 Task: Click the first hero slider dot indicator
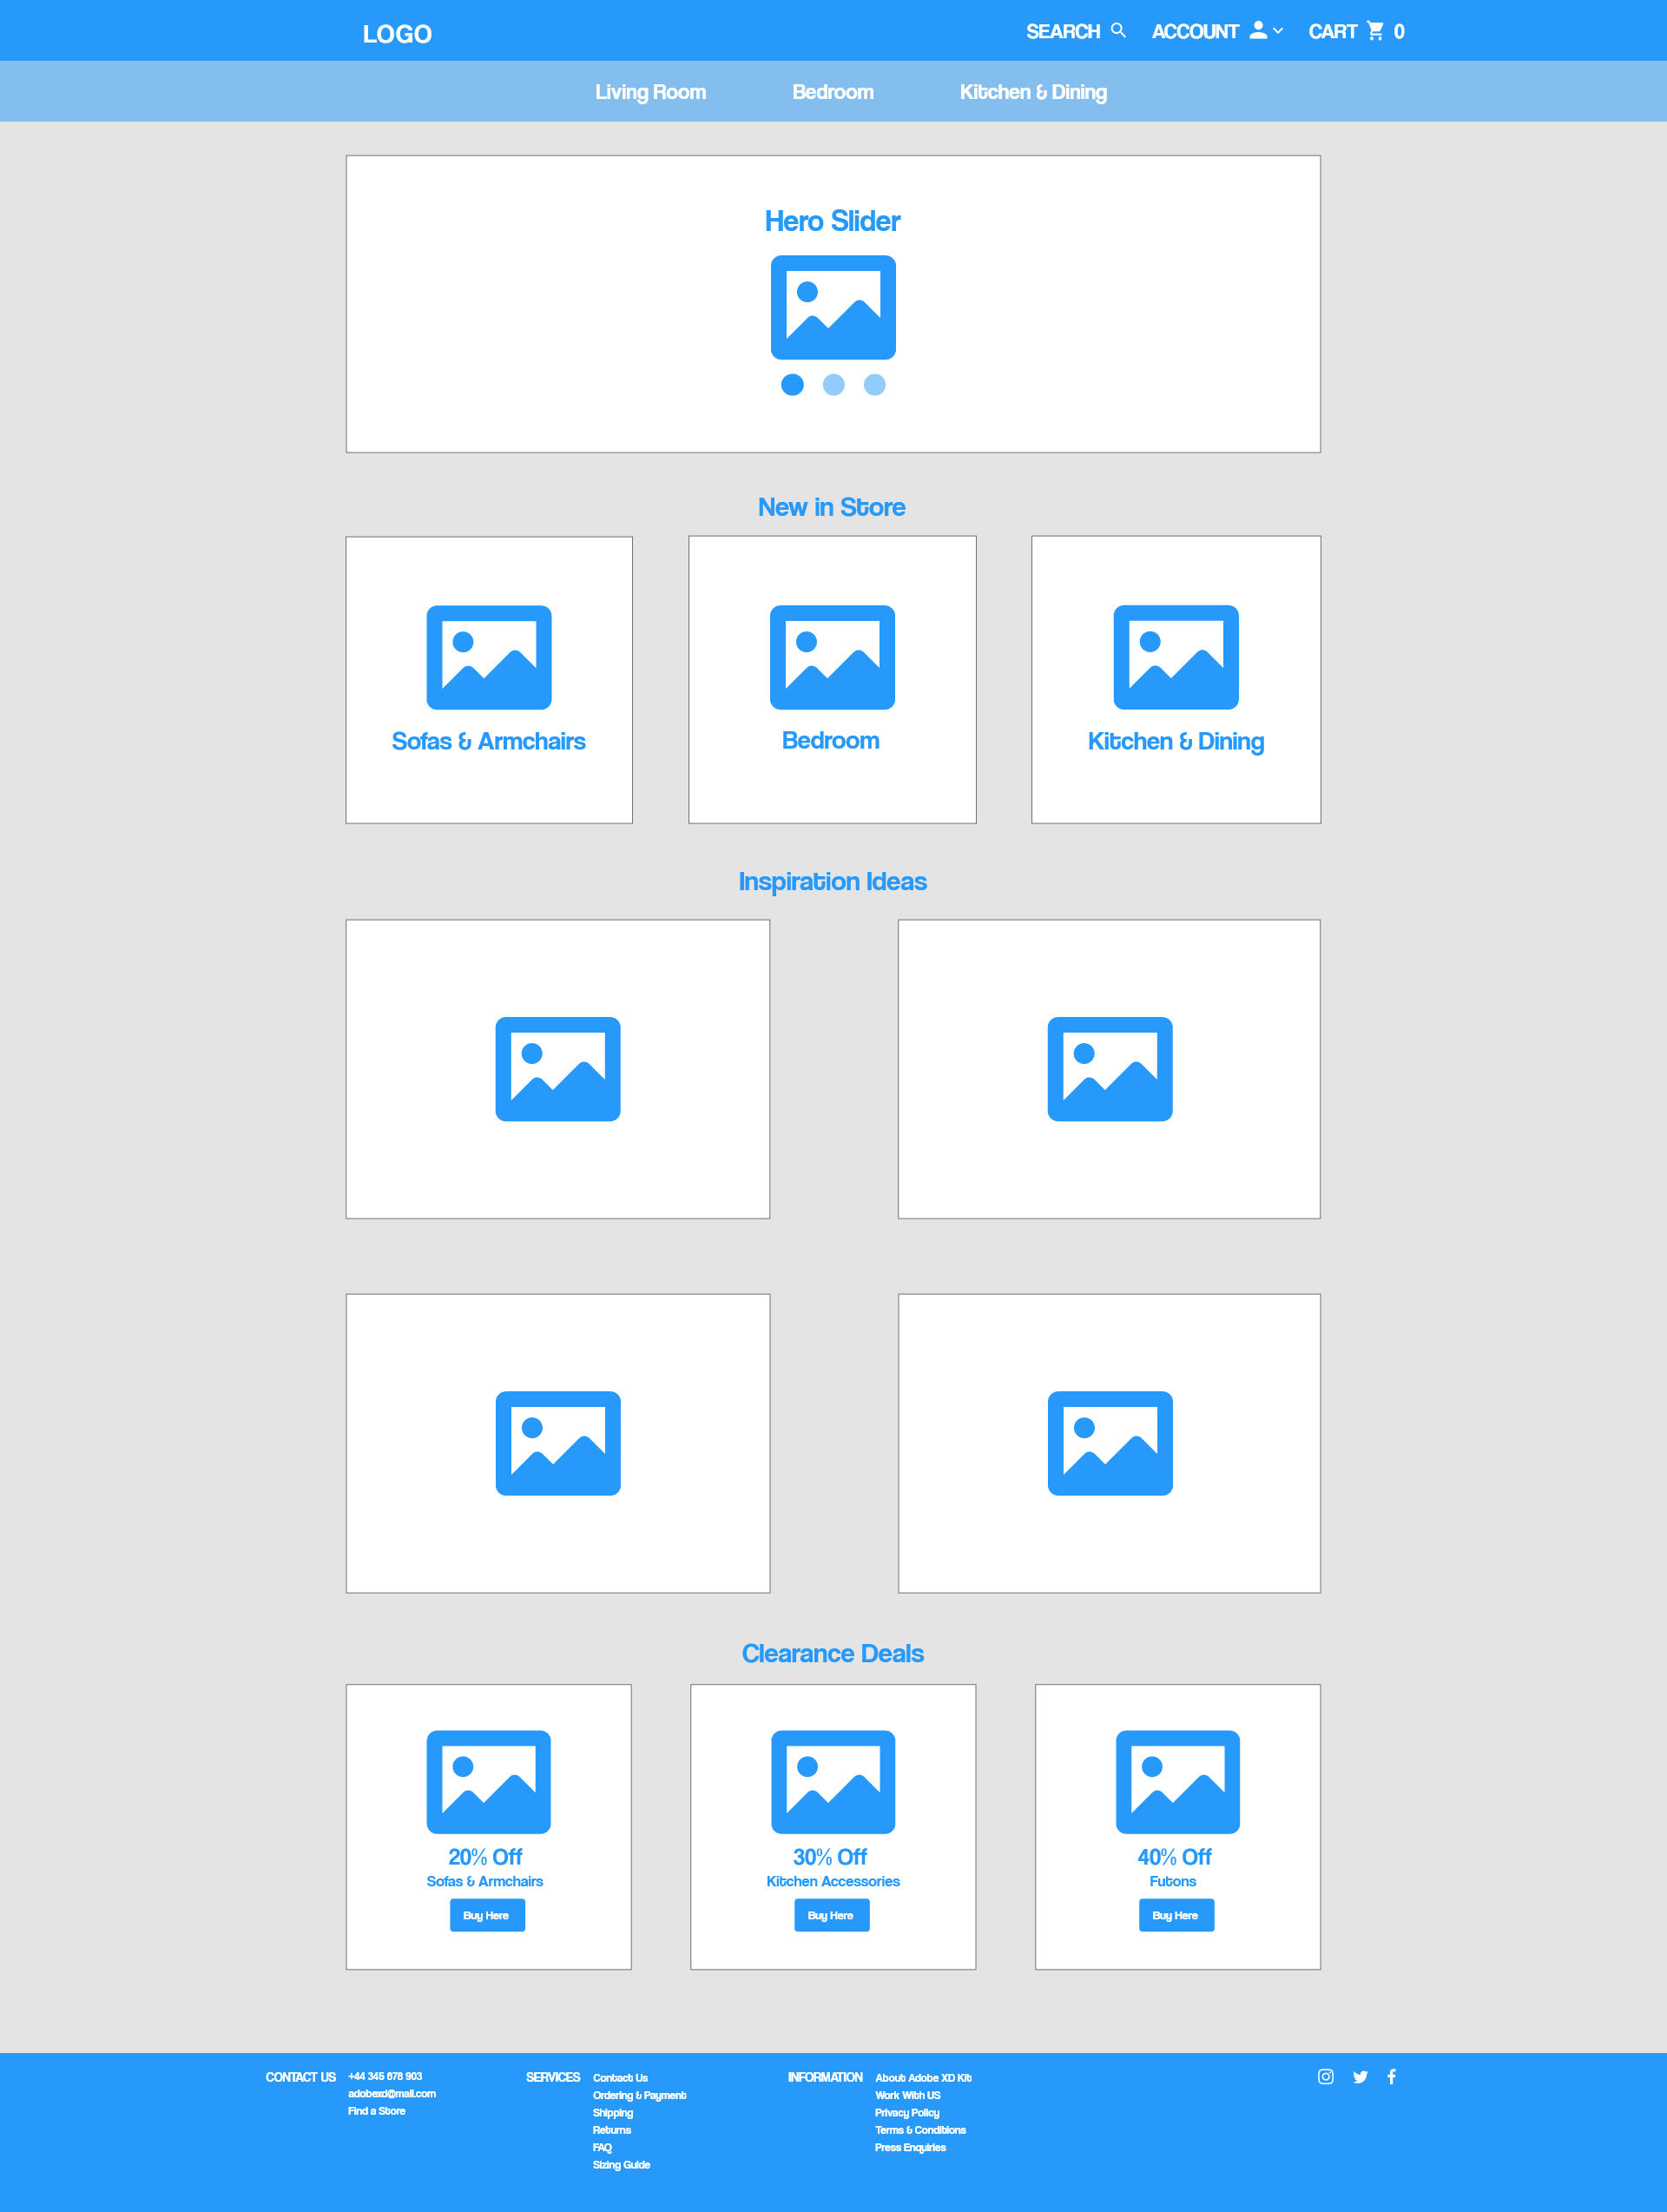(x=794, y=384)
